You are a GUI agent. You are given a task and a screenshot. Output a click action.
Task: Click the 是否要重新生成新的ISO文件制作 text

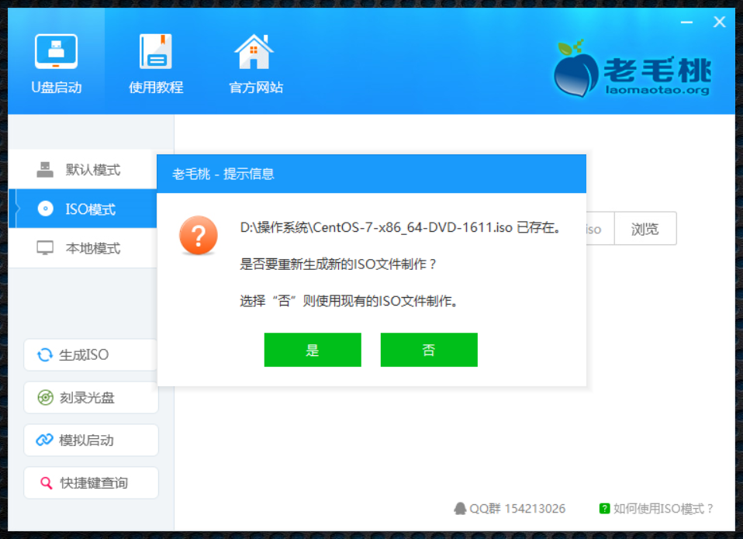(x=338, y=264)
